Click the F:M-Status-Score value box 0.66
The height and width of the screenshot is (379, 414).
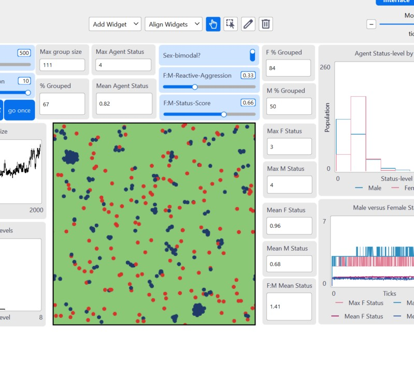[248, 103]
